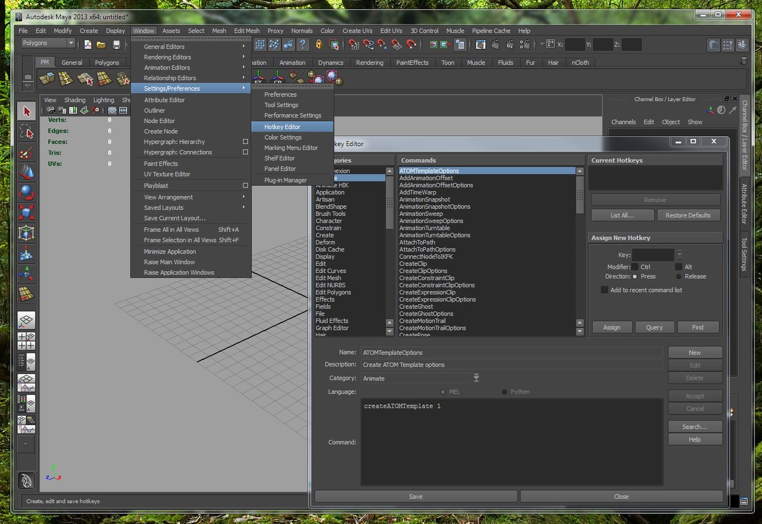Select the Soft Modification tool

tap(26, 253)
